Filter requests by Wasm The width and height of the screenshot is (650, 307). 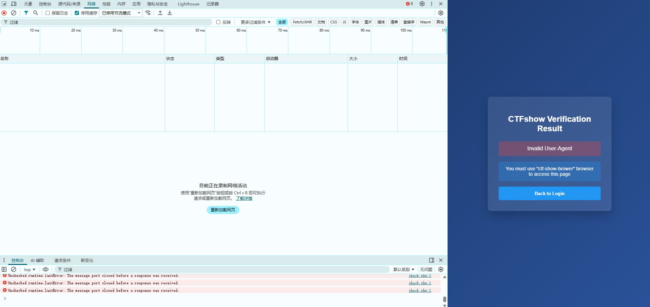(x=426, y=22)
